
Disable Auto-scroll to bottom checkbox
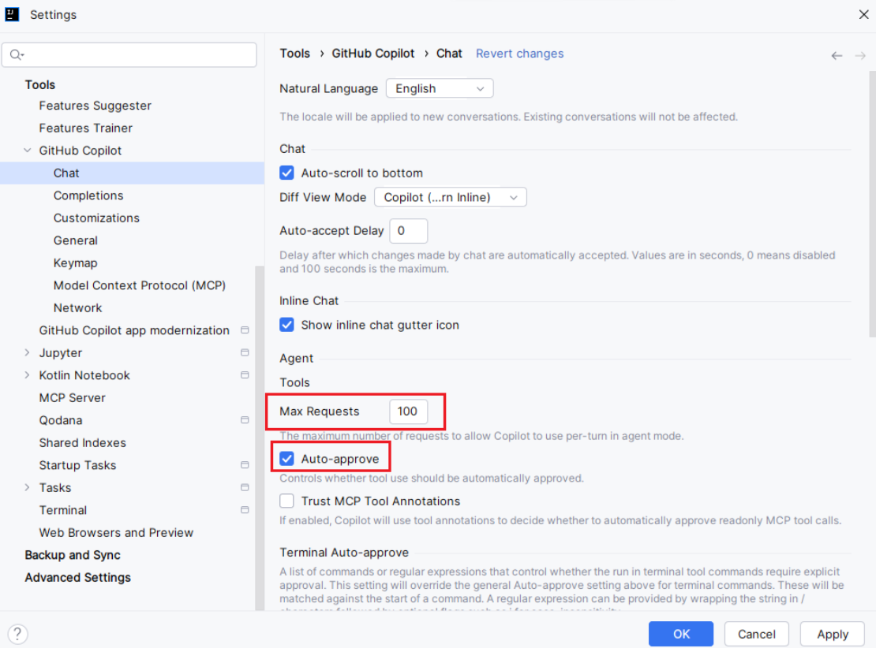pos(286,173)
